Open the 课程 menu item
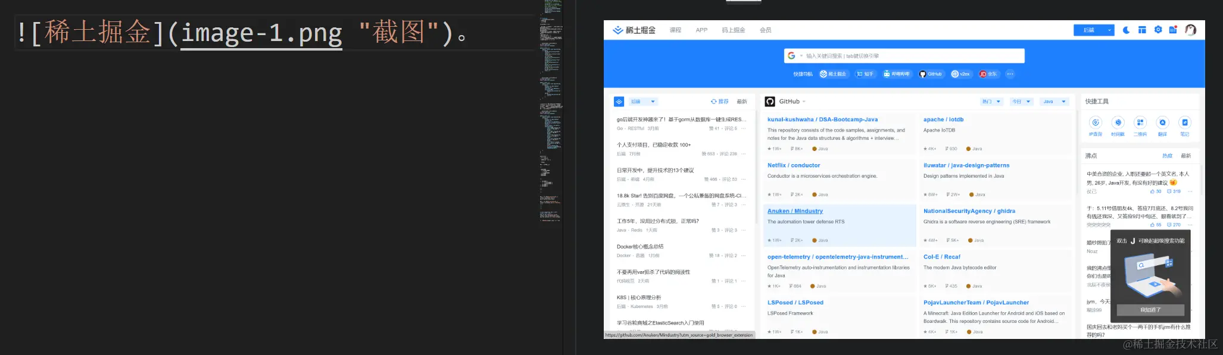Viewport: 1223px width, 355px height. (x=675, y=30)
